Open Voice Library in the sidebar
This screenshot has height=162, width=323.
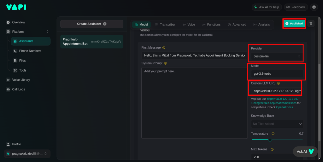click(x=21, y=80)
